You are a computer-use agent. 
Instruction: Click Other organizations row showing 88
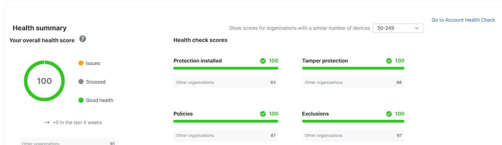point(353,82)
